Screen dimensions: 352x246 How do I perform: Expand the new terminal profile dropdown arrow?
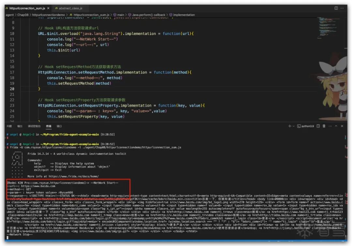tap(293, 126)
